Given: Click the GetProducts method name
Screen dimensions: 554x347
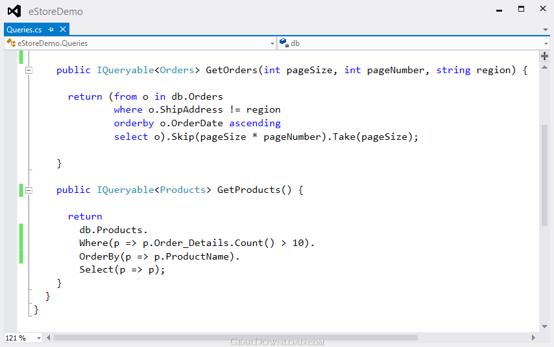Looking at the screenshot, I should click(248, 190).
